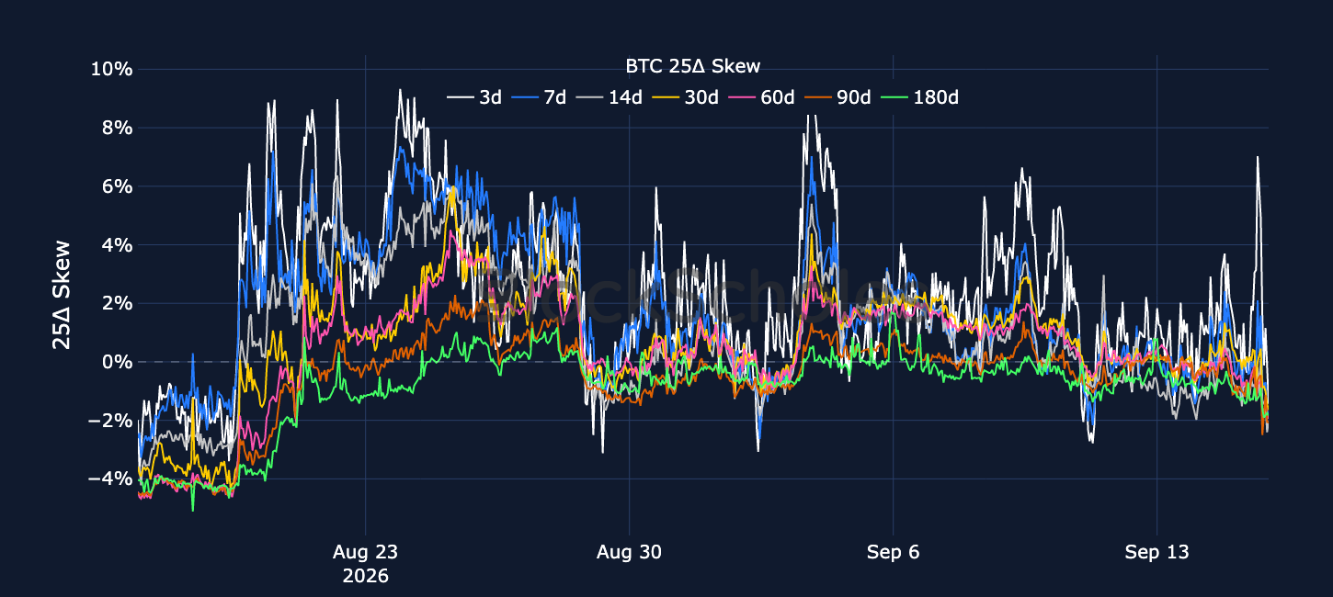
Task: Toggle the 30d legend entry
Action: coord(684,96)
